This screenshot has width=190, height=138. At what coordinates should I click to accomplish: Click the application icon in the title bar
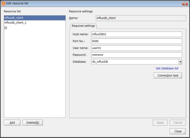[4, 4]
